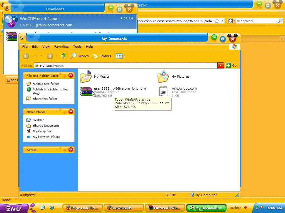This screenshot has width=285, height=213.
Task: Click the Back arrow in My Documents toolbar
Action: point(26,56)
